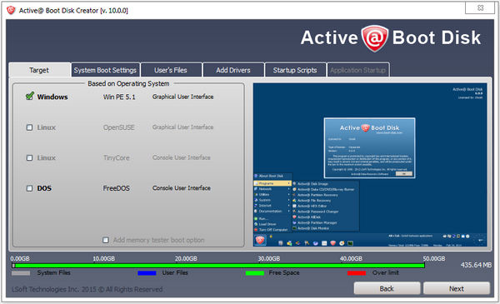This screenshot has height=304, width=500.
Task: Click the red Over limit legend swatch
Action: [357, 273]
